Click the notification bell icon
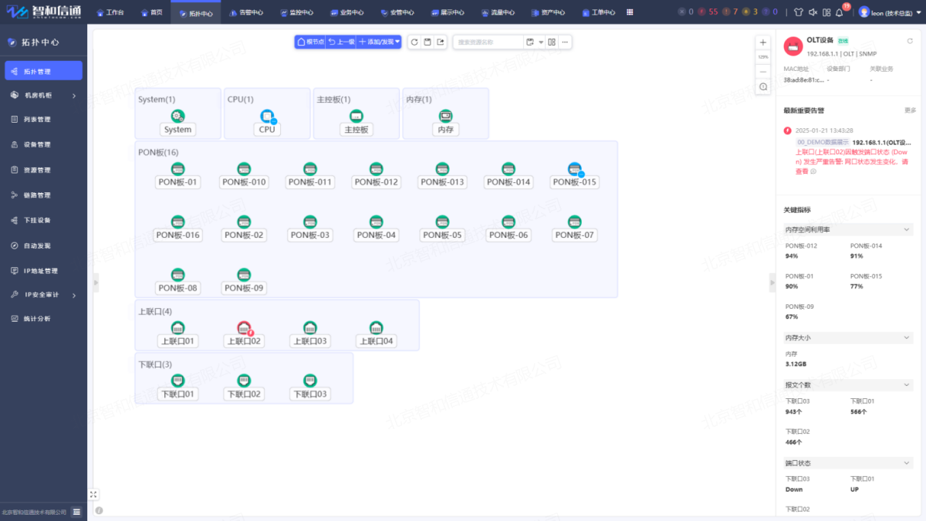 click(x=840, y=13)
